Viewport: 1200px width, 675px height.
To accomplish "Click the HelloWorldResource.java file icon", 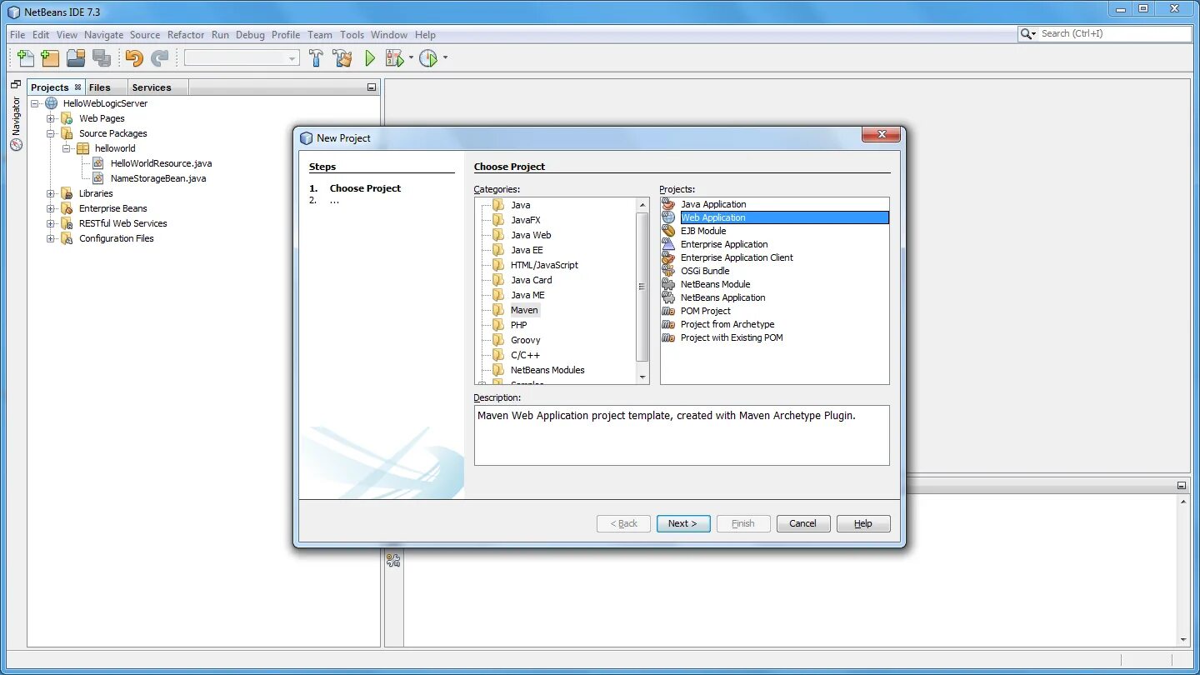I will (x=98, y=163).
